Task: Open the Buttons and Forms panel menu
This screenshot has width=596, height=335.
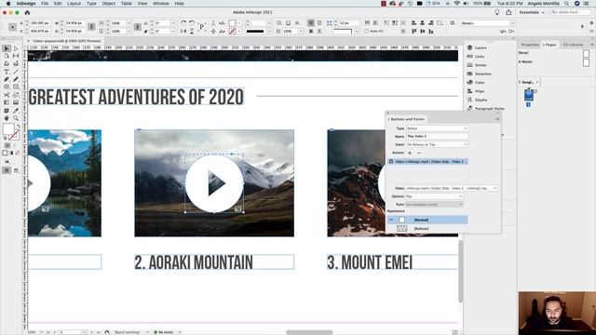Action: tap(497, 119)
